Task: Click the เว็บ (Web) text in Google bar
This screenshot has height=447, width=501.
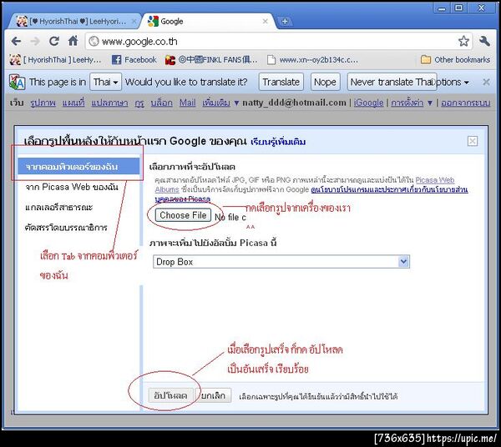Action: tap(17, 103)
